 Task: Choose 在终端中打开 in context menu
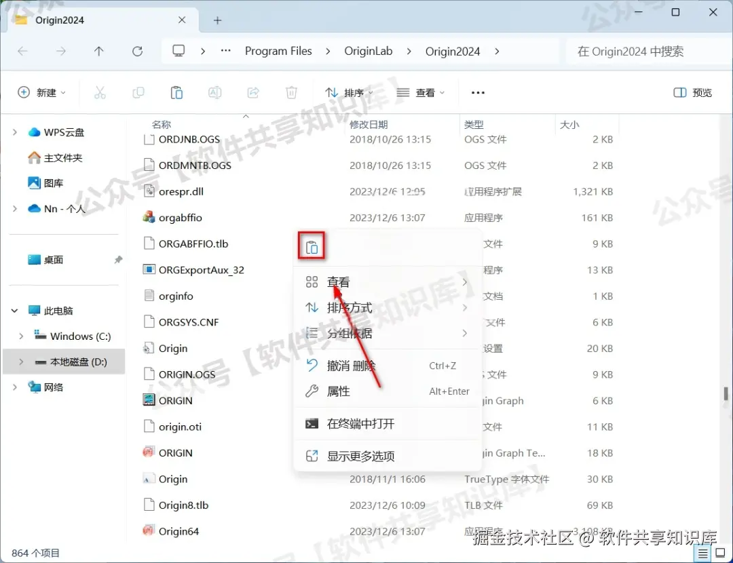(387, 424)
